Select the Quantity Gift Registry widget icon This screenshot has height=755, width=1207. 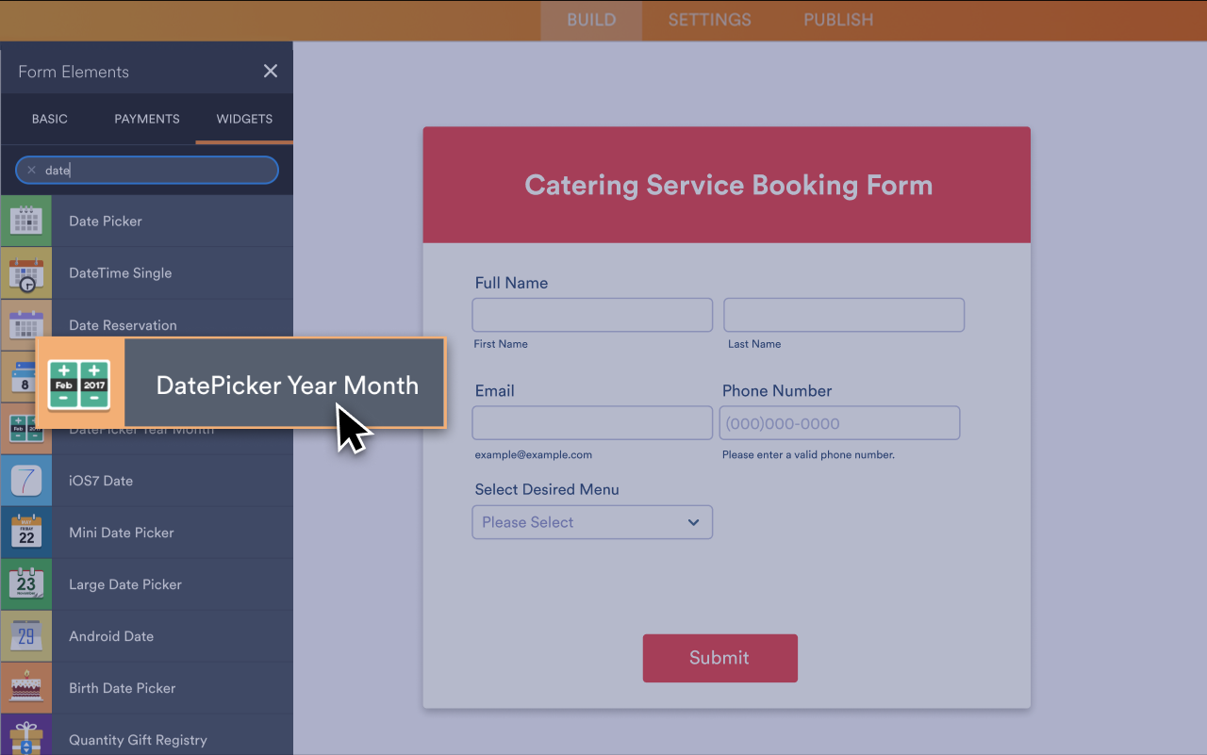coord(26,738)
